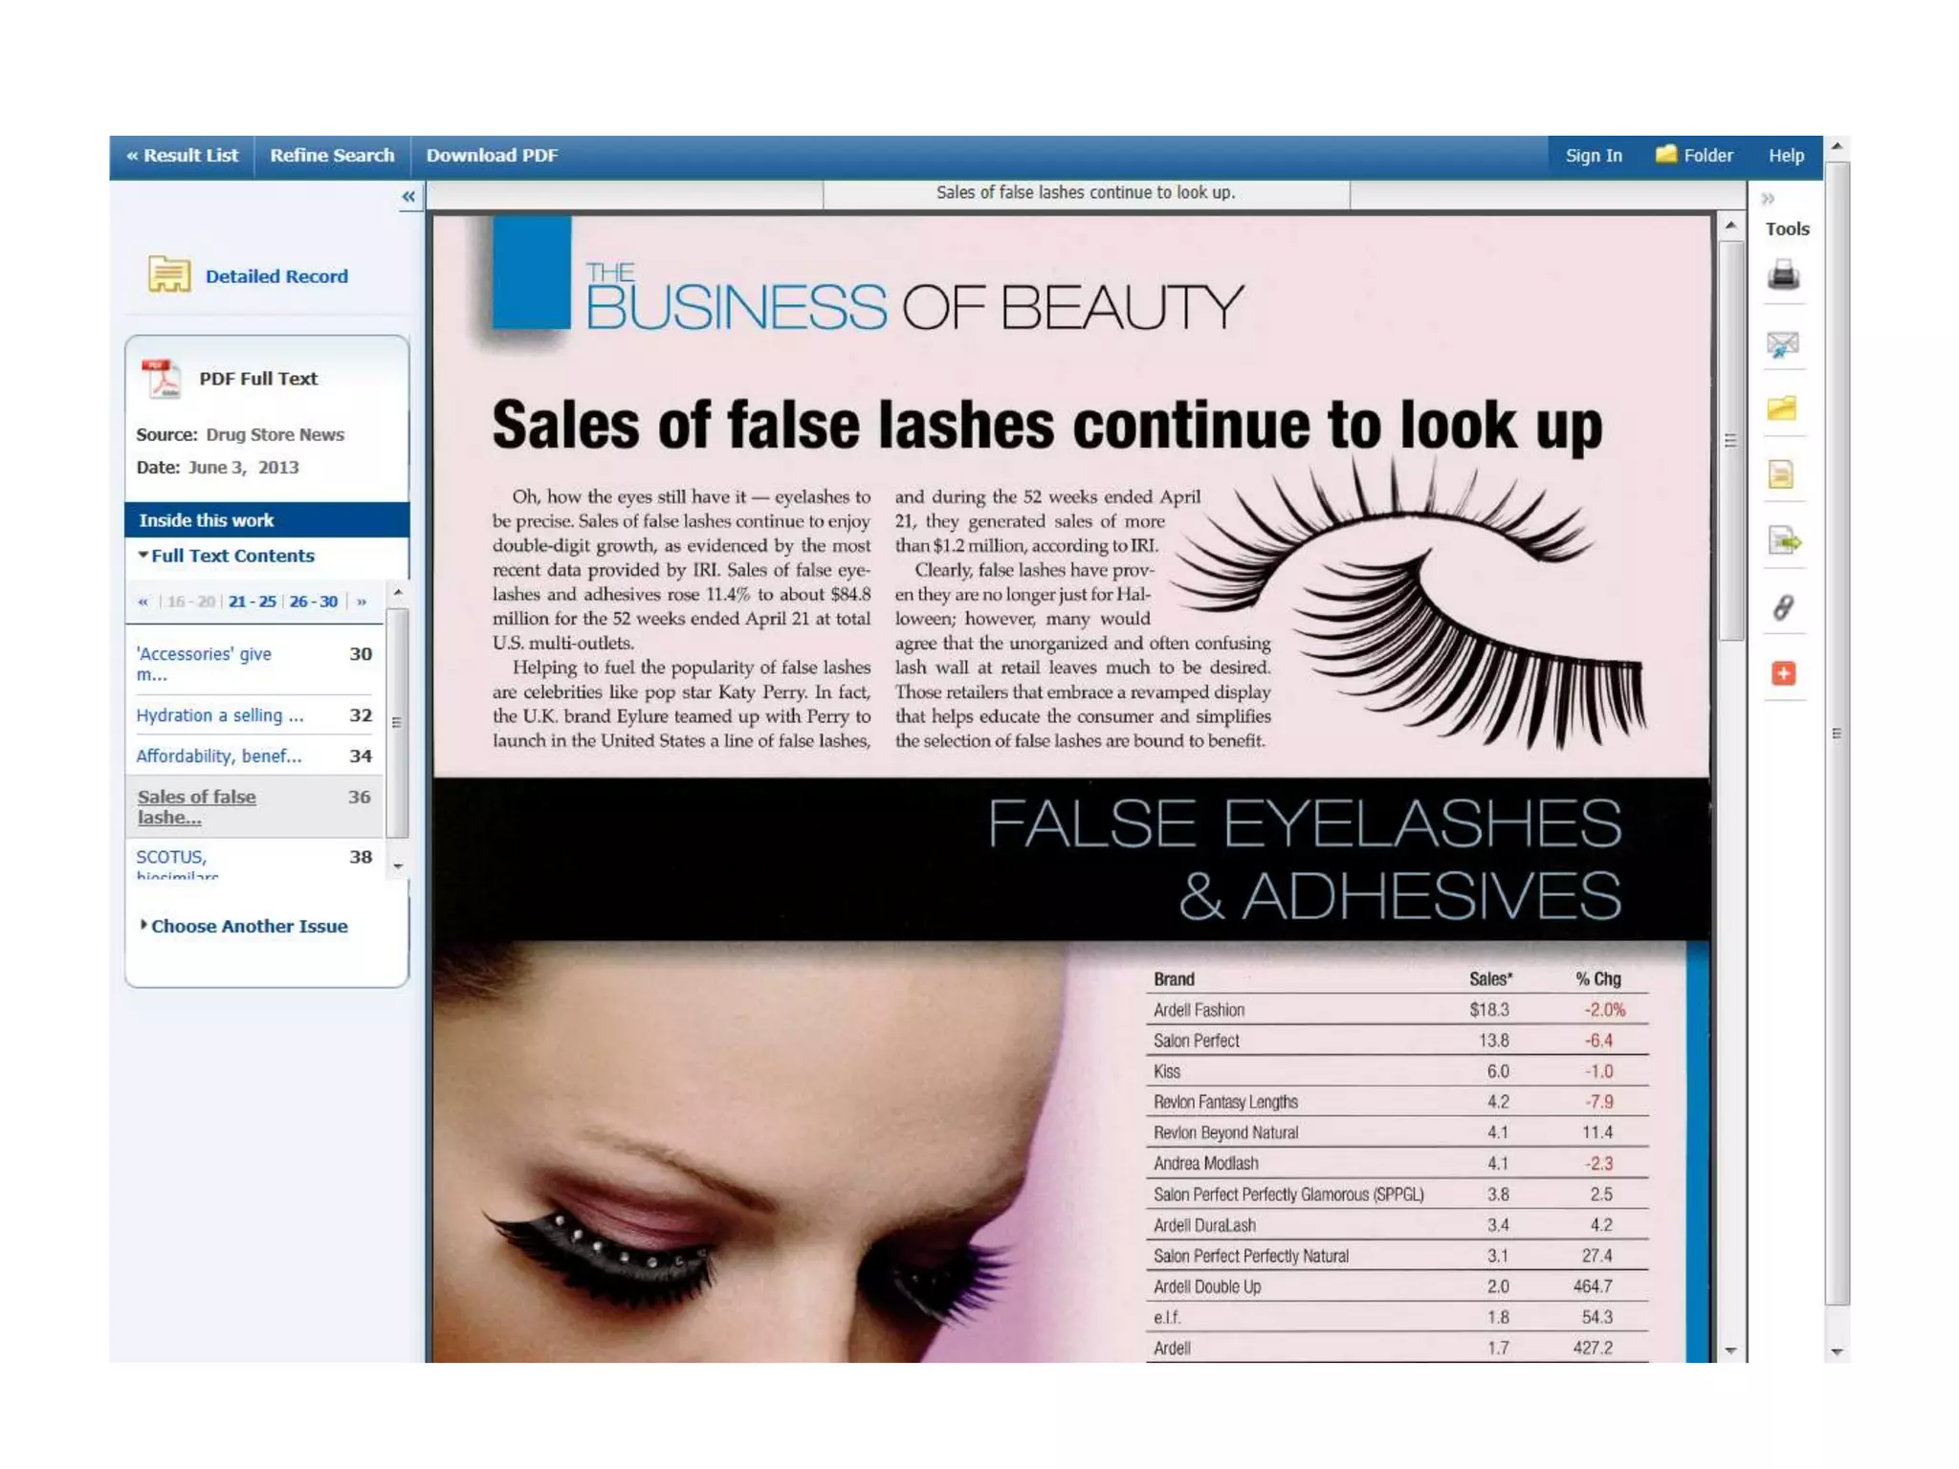The image size is (1959, 1469).
Task: Click Sign In link
Action: (1593, 155)
